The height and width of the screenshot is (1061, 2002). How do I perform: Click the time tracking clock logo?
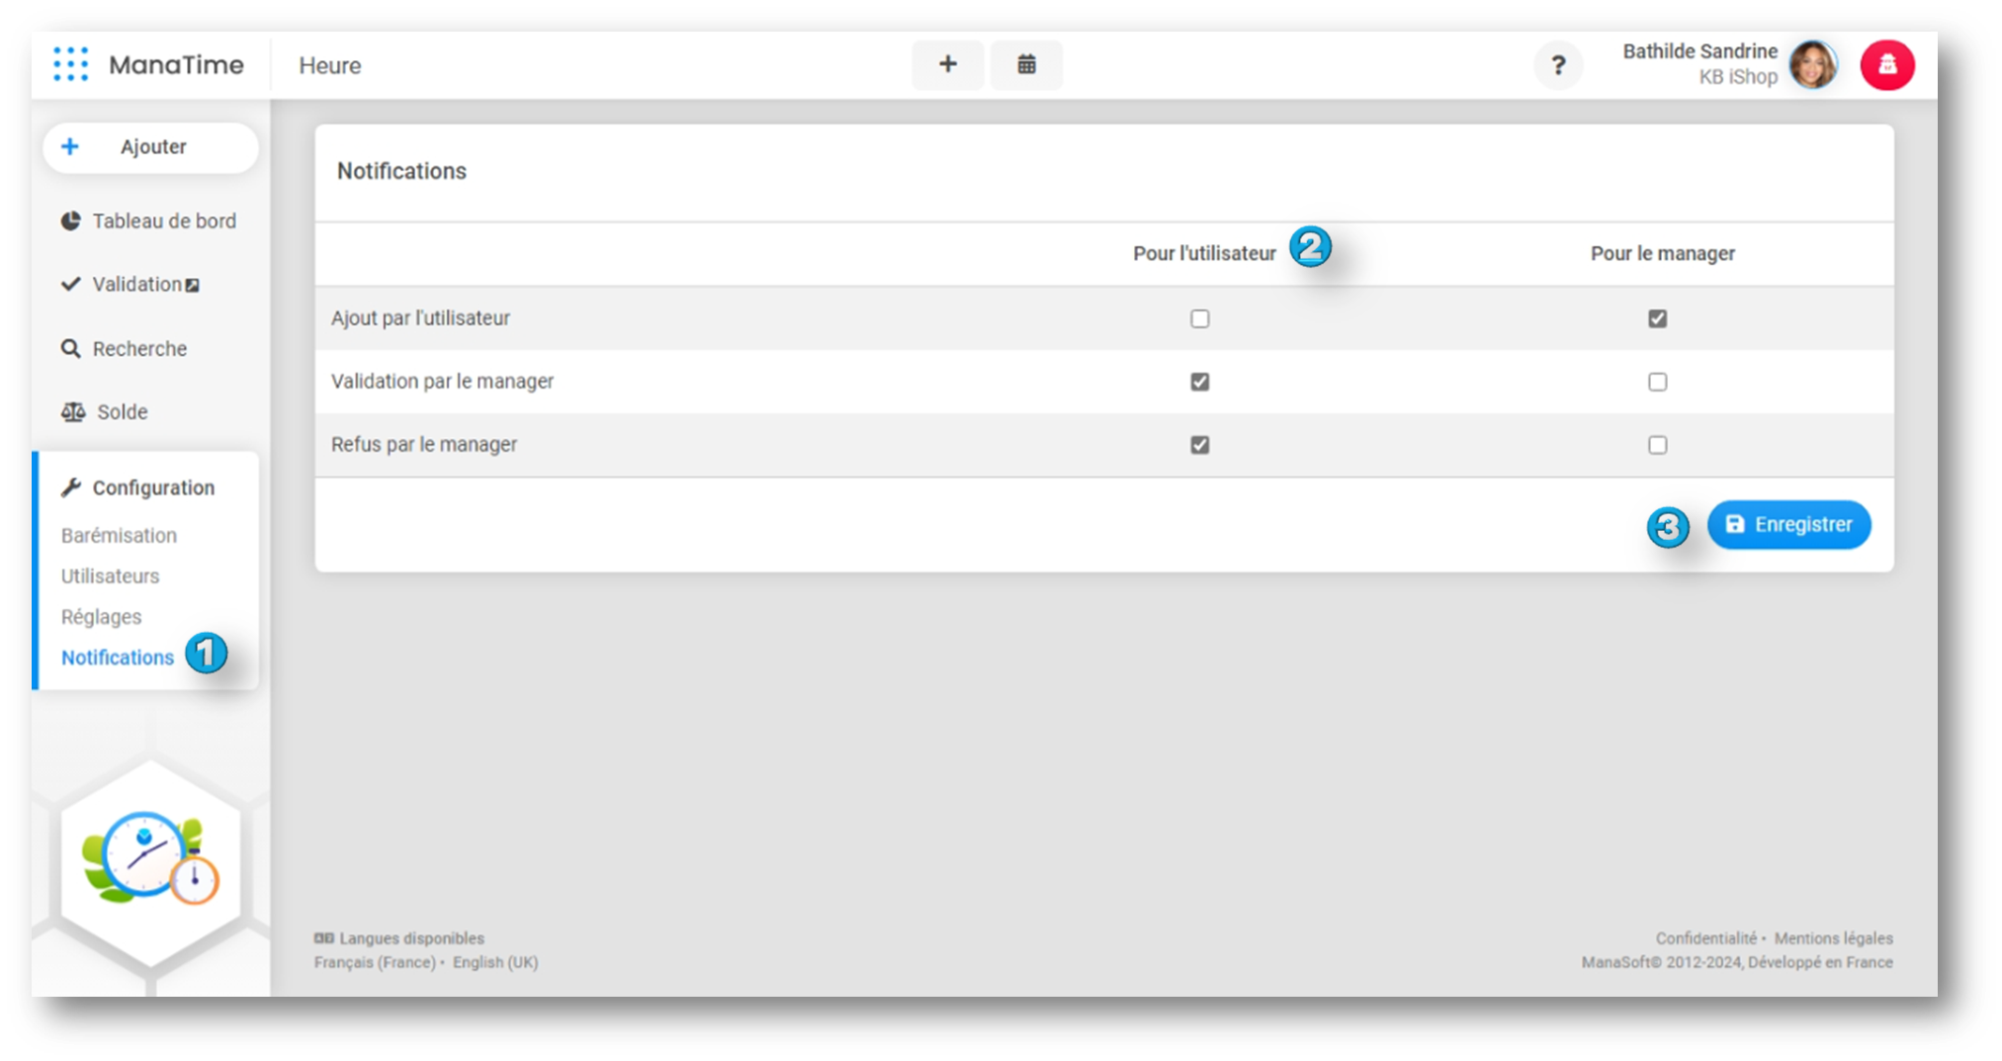click(x=150, y=858)
